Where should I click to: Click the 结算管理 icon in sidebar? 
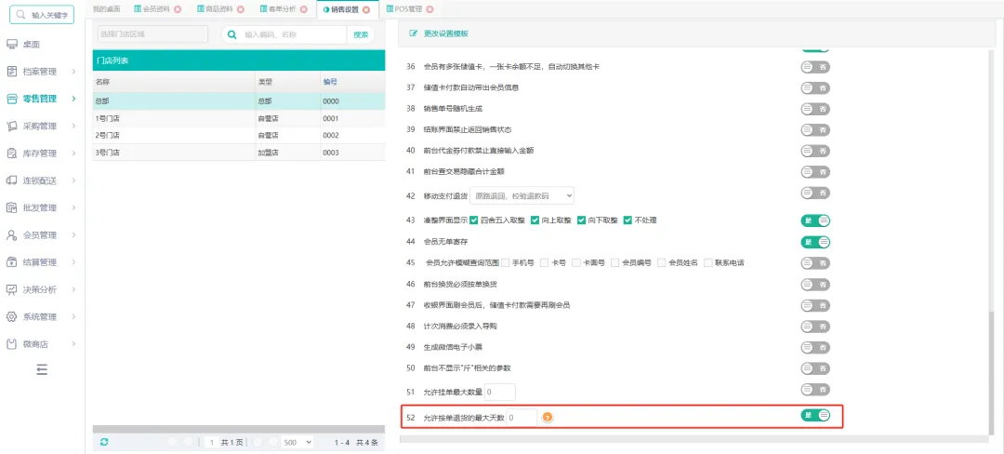click(11, 262)
